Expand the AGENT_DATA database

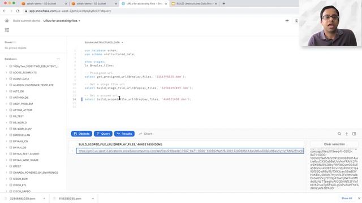click(x=6, y=79)
